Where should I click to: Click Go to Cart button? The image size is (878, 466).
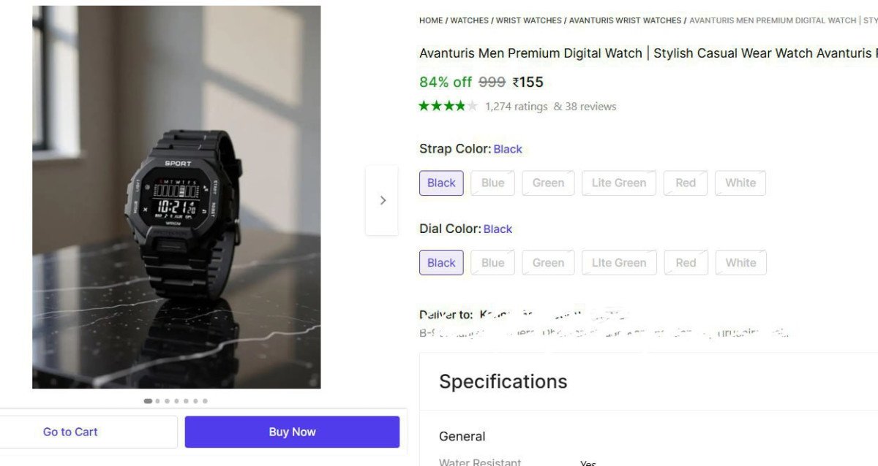pyautogui.click(x=70, y=432)
